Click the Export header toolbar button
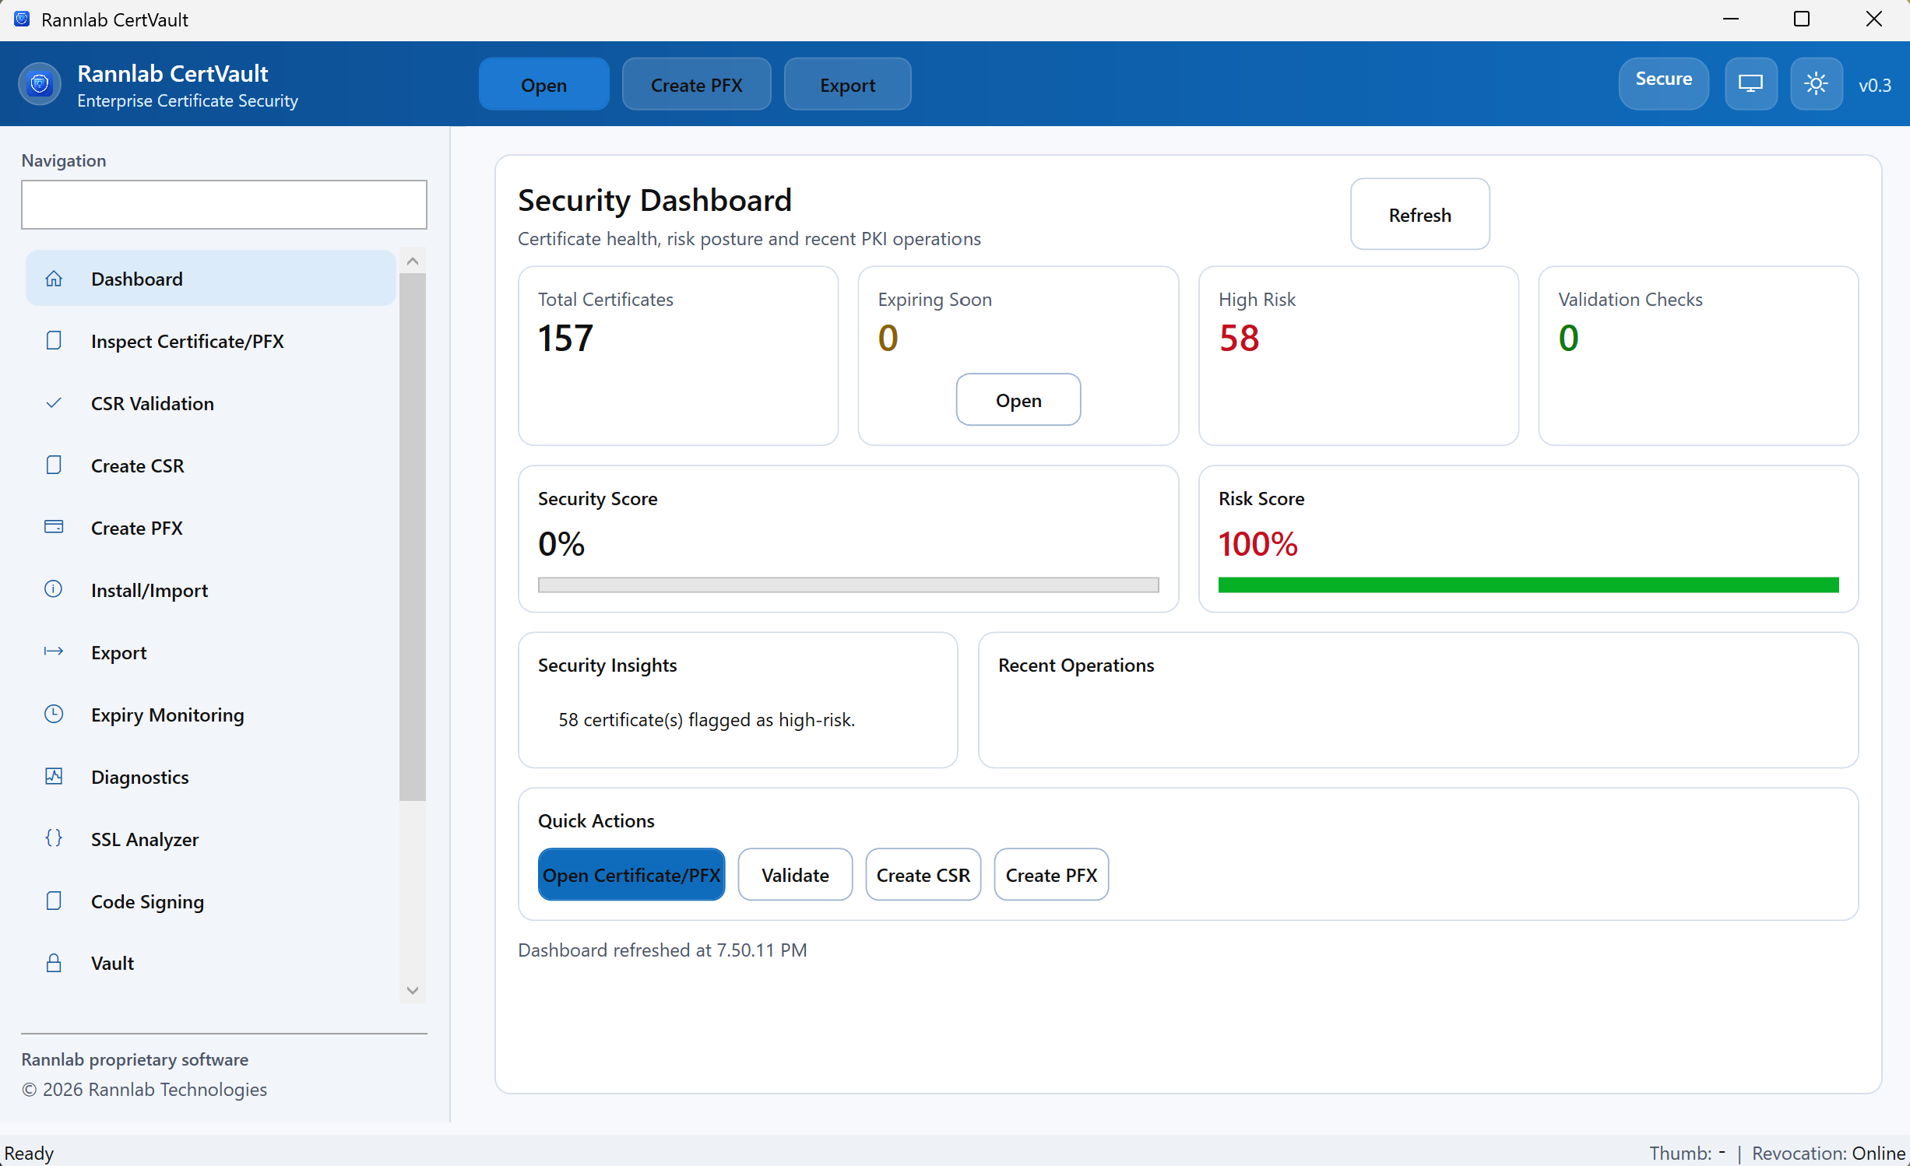The image size is (1910, 1166). click(847, 84)
